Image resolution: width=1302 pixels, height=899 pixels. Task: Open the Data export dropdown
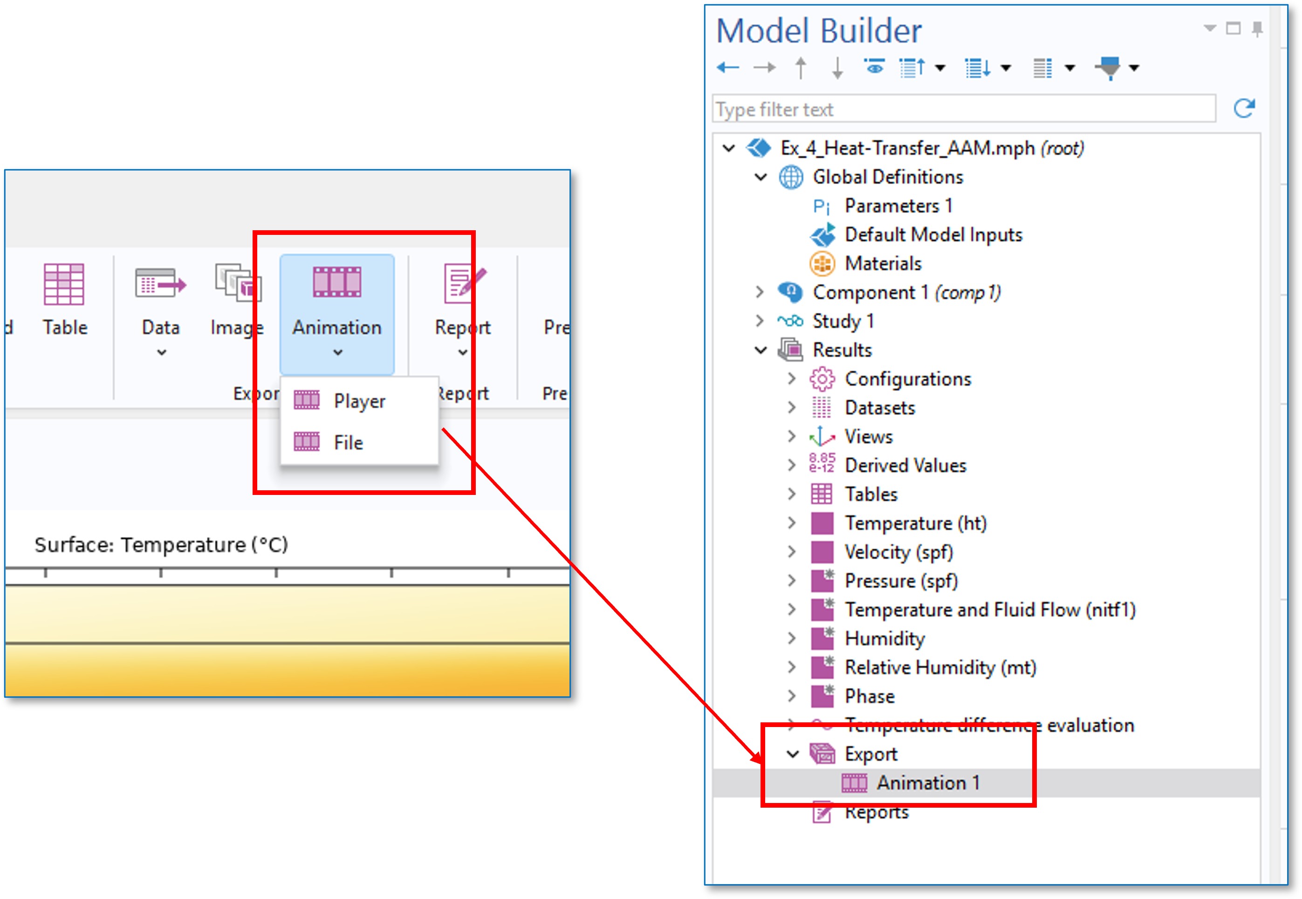(x=161, y=352)
